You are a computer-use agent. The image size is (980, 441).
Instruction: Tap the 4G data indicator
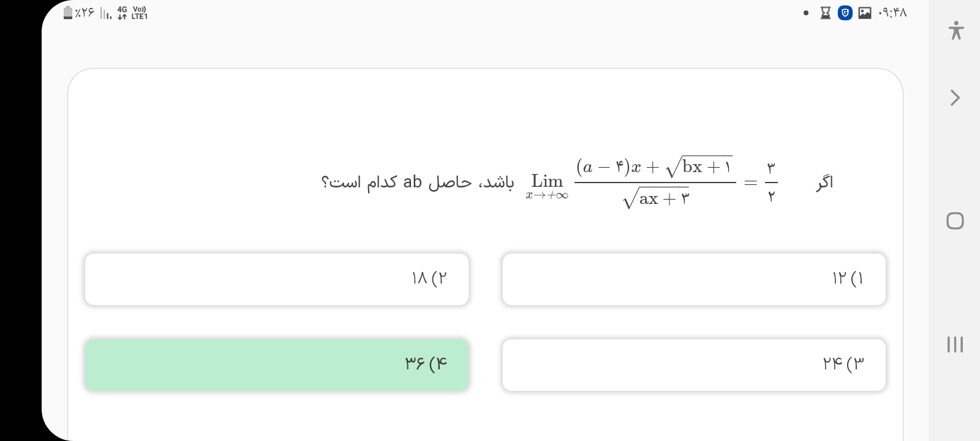122,13
